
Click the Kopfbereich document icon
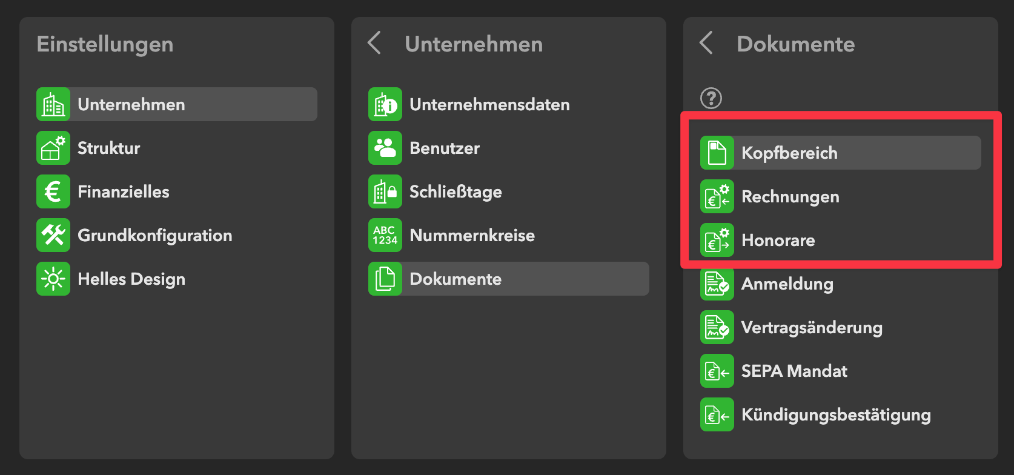(x=717, y=153)
